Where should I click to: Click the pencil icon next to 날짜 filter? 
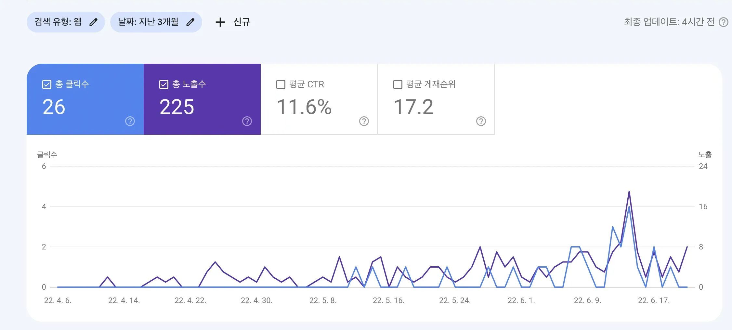pyautogui.click(x=191, y=22)
